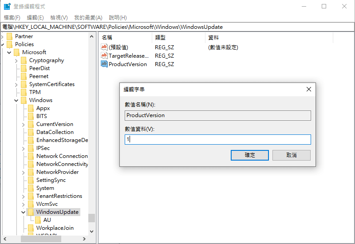Click the 類型 column header
The image size is (355, 244).
[x=160, y=38]
